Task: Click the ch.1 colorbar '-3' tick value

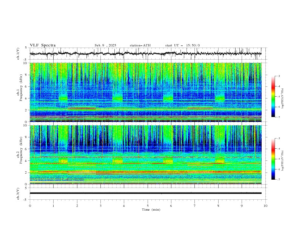Action: [x=278, y=76]
